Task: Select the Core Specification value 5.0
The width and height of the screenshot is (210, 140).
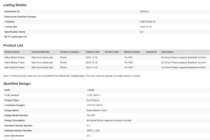Action: 88,136
